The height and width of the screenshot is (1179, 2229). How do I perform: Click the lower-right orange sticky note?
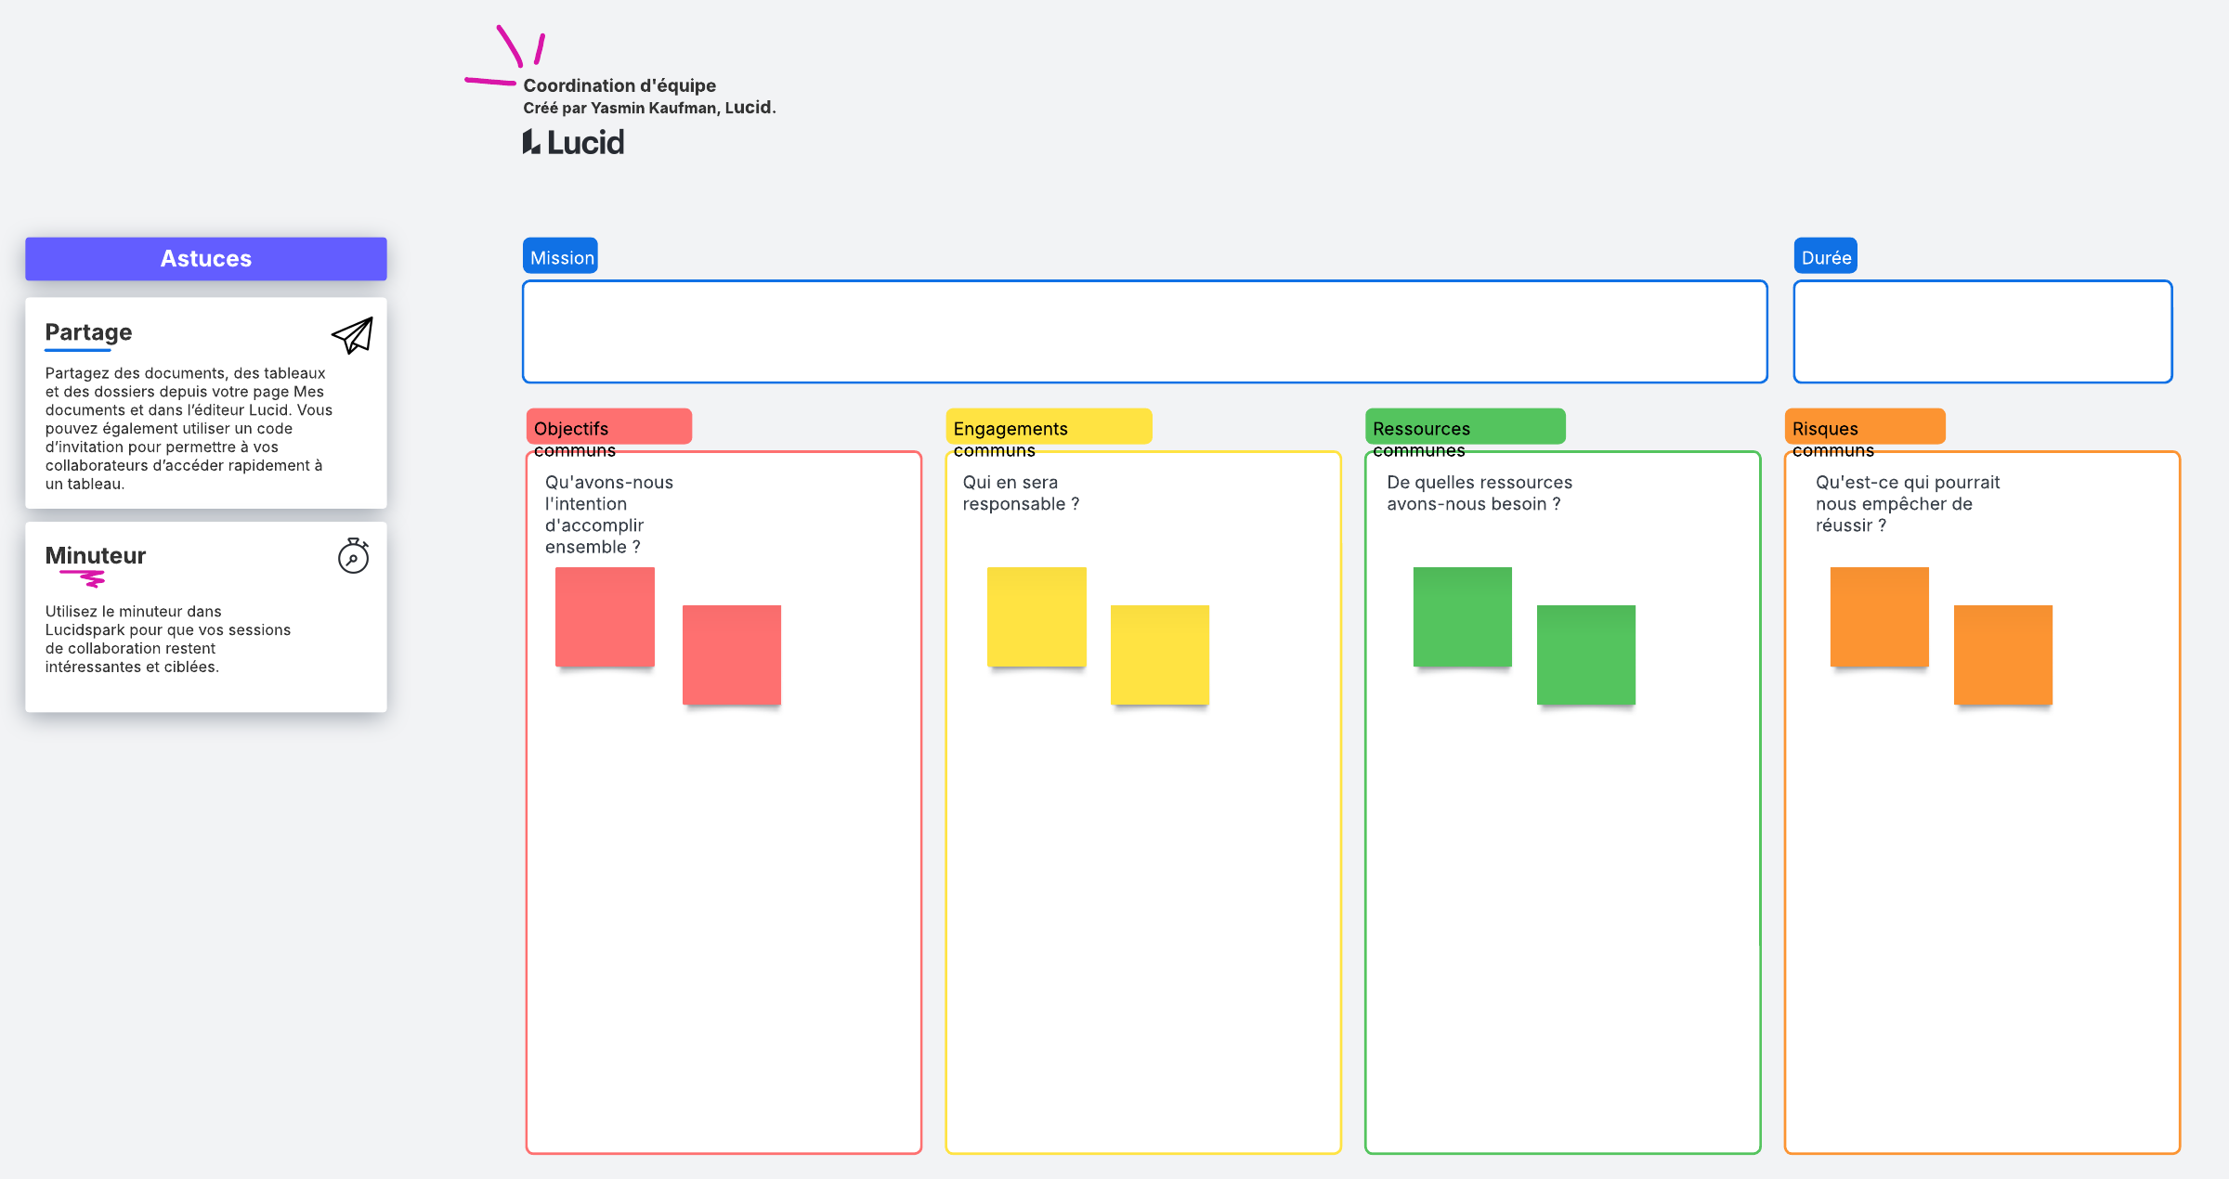2002,654
